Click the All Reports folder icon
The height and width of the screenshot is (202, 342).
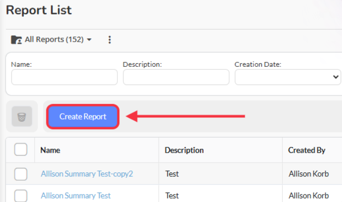click(x=16, y=40)
